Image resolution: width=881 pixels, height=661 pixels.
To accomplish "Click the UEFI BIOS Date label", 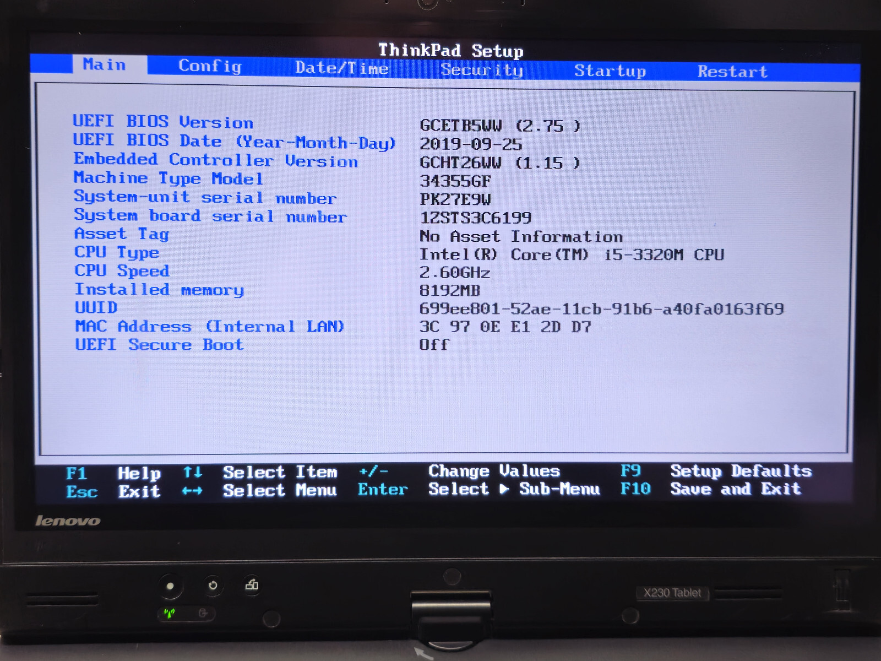I will (x=235, y=142).
